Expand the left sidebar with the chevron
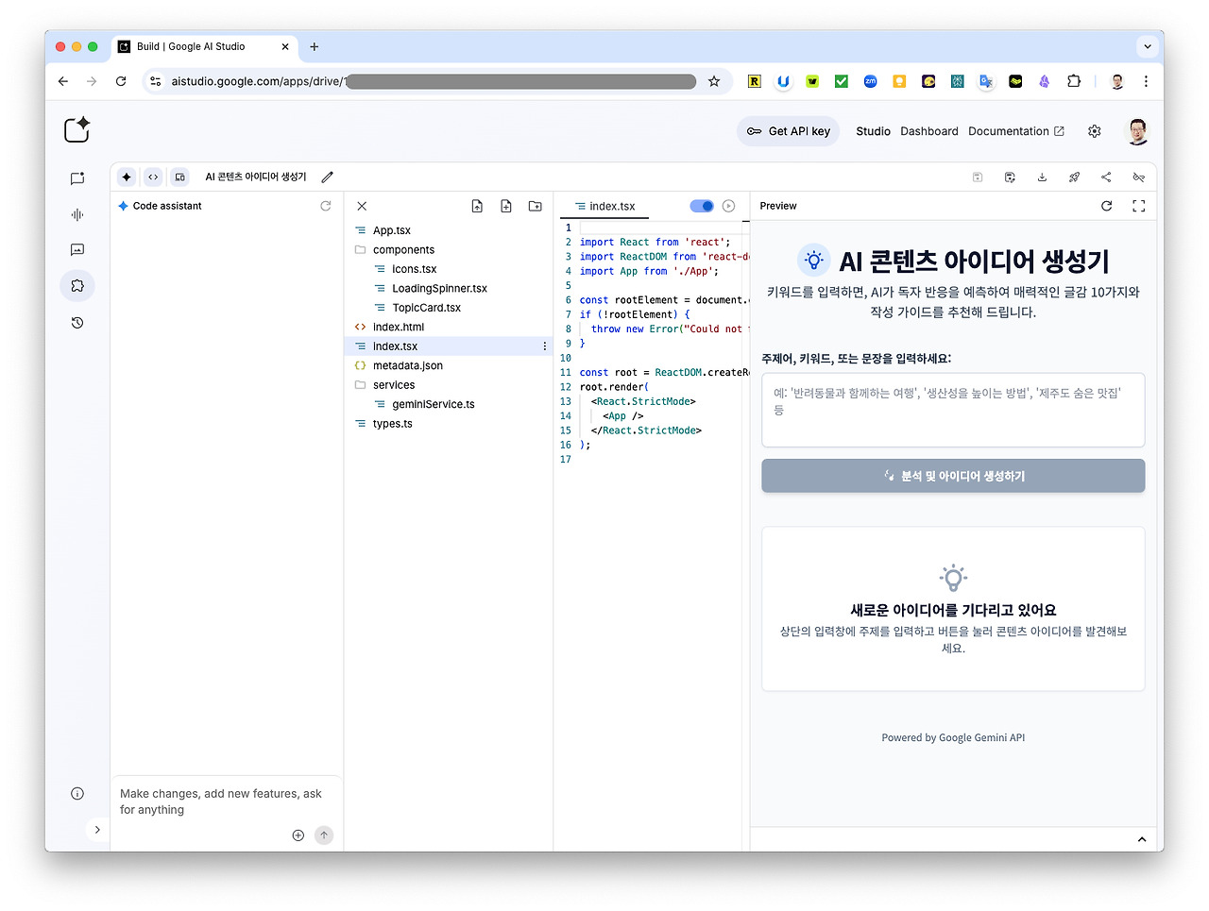Viewport: 1209px width, 911px height. (x=97, y=830)
